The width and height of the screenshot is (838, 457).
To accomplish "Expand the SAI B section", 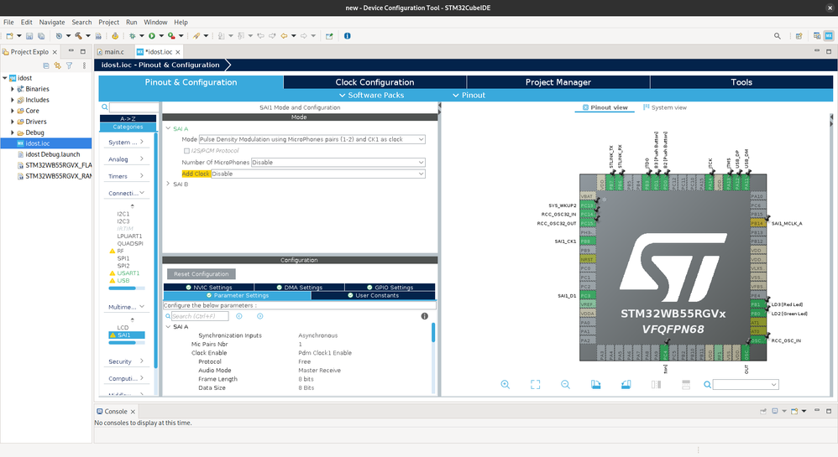I will click(x=168, y=184).
